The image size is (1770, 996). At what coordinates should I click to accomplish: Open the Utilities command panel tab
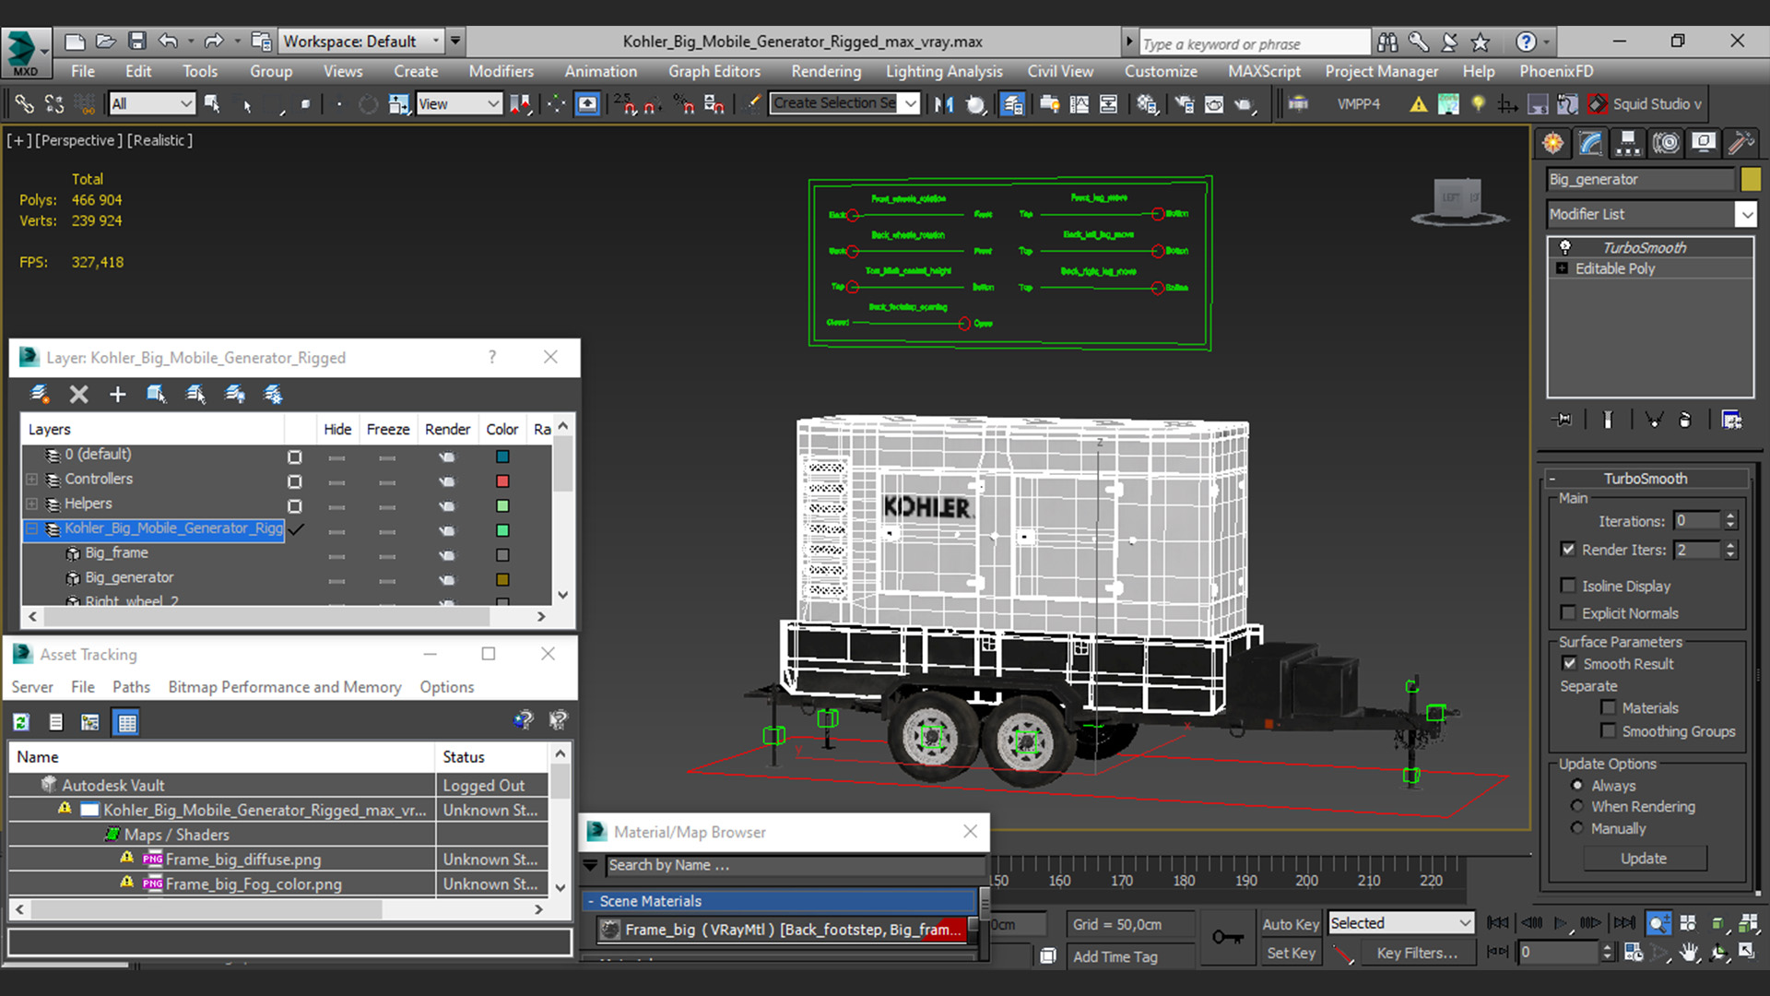[x=1740, y=143]
